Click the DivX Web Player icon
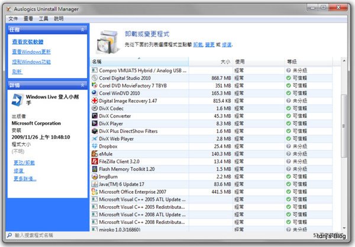 pos(95,138)
